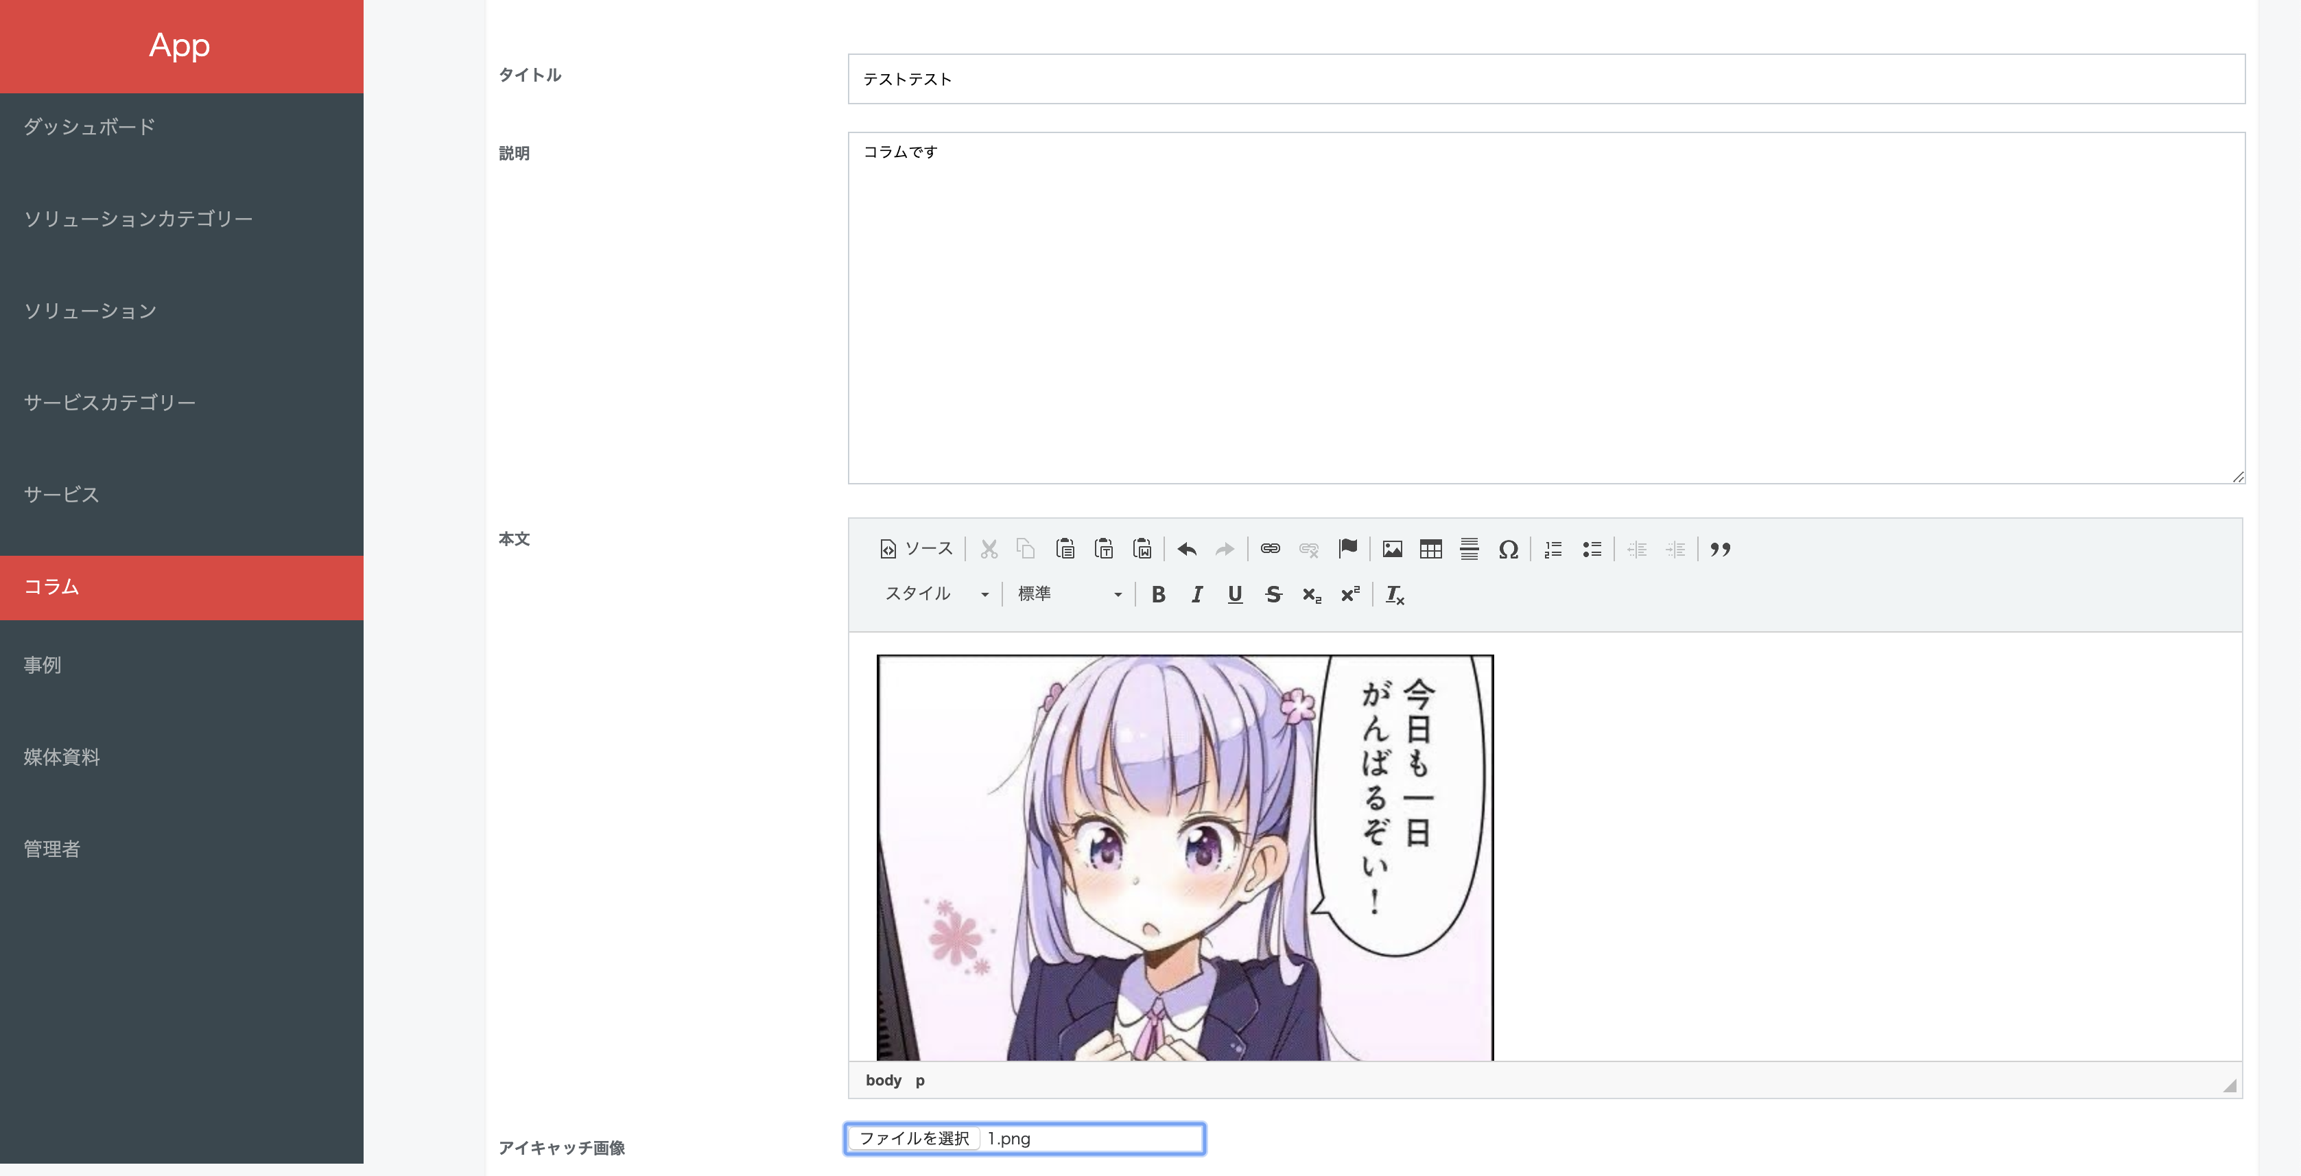Screen dimensions: 2301x1176
Task: Click the 1.png file name text
Action: pyautogui.click(x=1008, y=1138)
